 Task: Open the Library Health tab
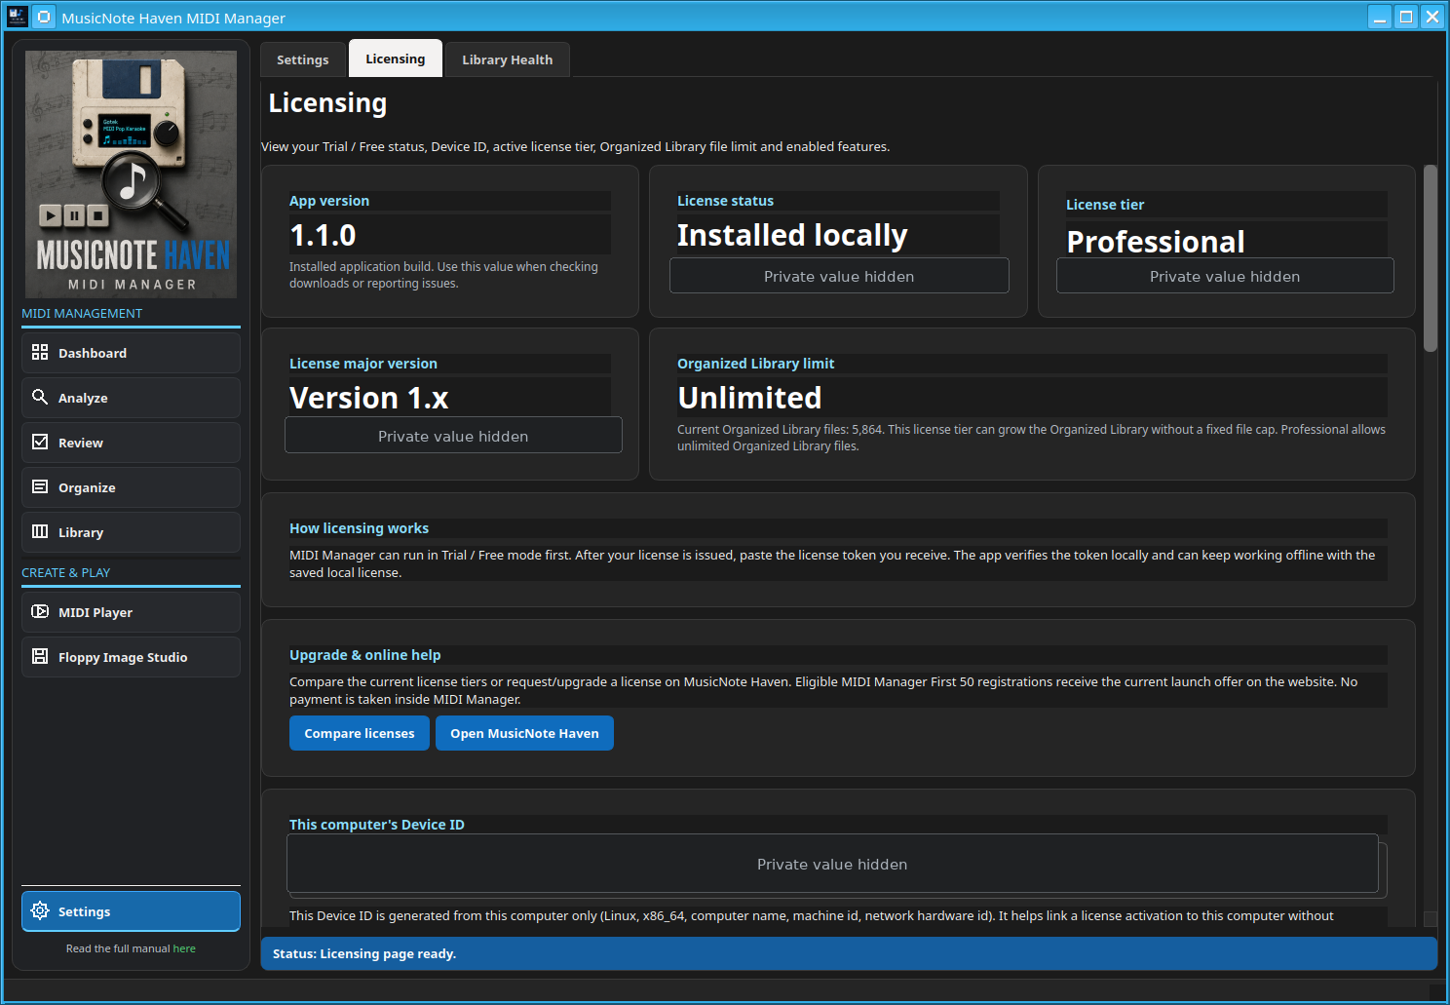click(x=508, y=59)
